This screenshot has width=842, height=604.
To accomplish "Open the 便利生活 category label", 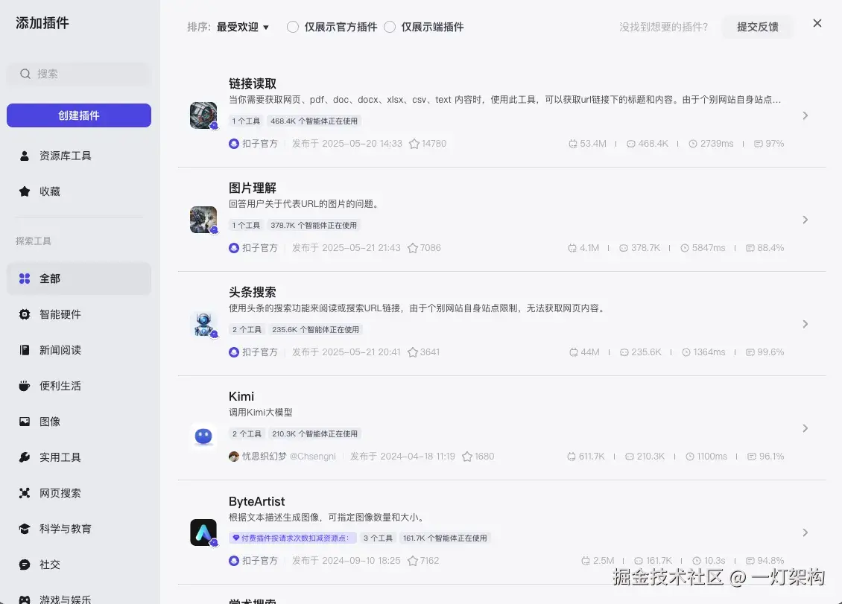I will 60,386.
